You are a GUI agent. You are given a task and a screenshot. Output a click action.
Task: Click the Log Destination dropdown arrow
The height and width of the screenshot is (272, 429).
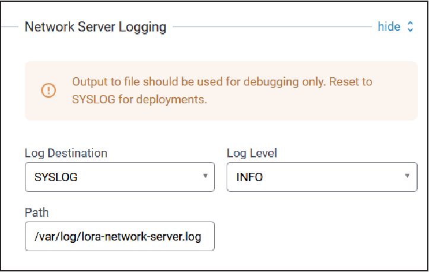(x=205, y=176)
